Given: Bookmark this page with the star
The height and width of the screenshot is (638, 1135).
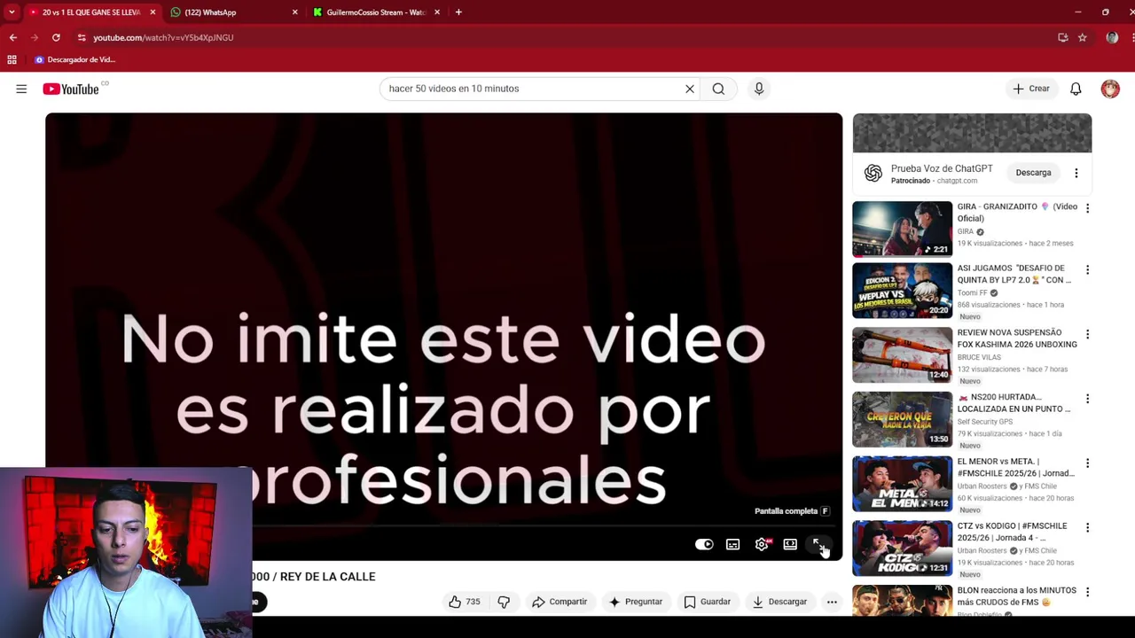Looking at the screenshot, I should point(1083,37).
